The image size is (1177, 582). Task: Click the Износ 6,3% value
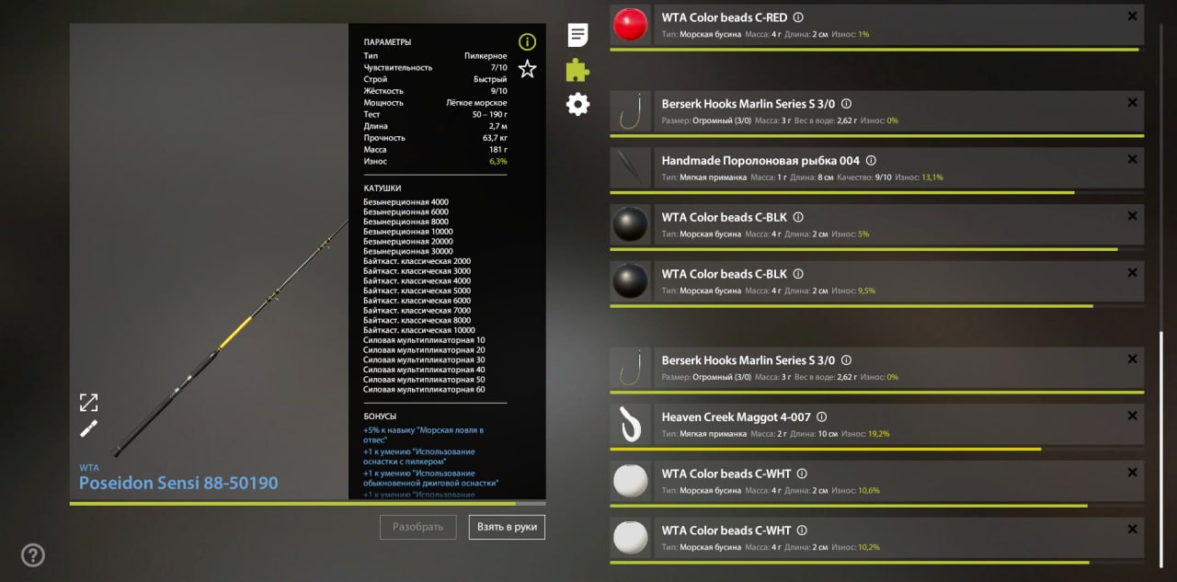[x=497, y=161]
